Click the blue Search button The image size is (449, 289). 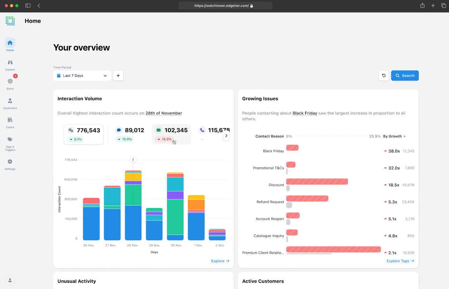click(405, 75)
